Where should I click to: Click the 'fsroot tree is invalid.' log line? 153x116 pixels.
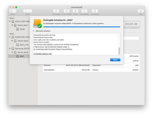[41, 42]
